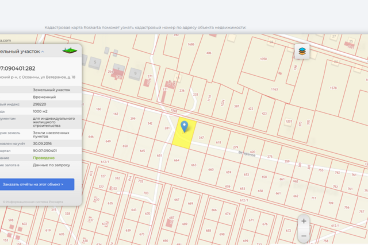Select parcel 162 on the map
The width and height of the screenshot is (368, 245).
[116, 114]
